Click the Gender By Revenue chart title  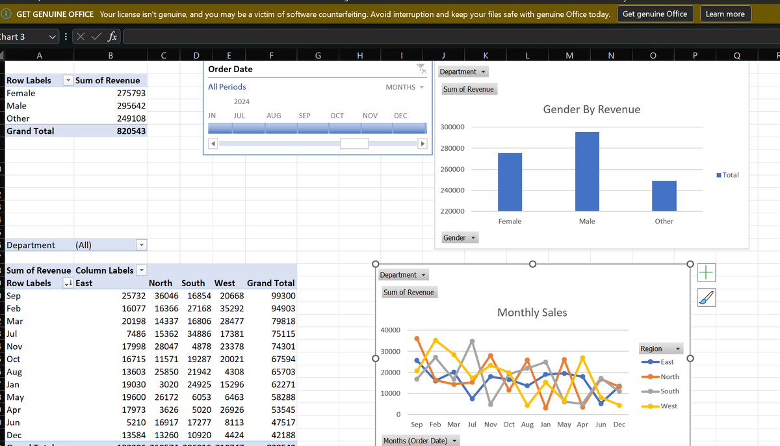pos(591,109)
